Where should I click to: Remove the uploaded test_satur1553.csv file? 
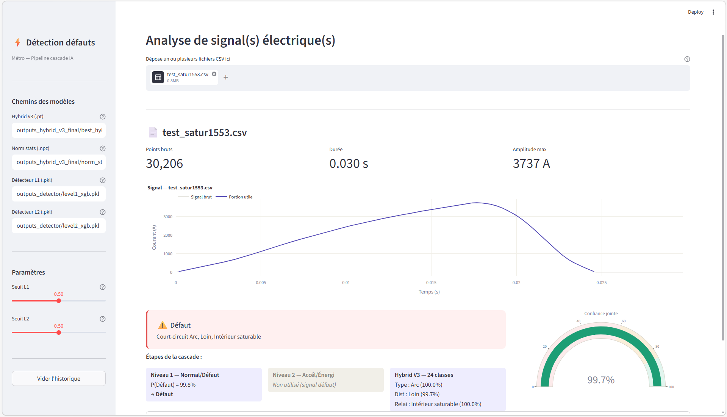point(214,74)
